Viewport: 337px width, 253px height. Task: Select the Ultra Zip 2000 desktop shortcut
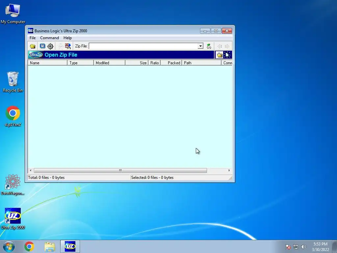13,218
